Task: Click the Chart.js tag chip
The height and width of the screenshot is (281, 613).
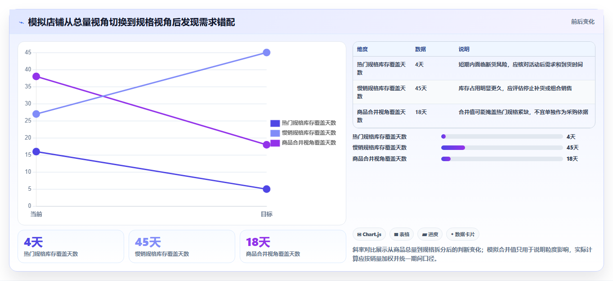Action: (369, 234)
